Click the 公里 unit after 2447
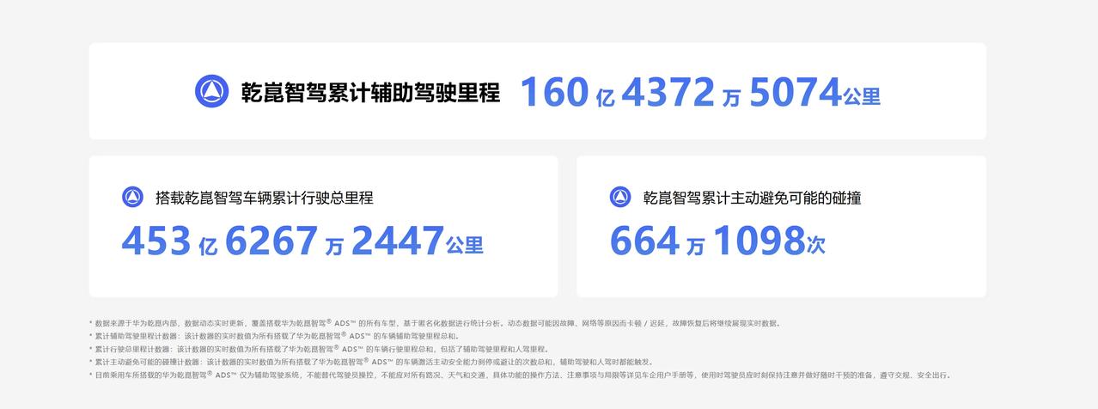The image size is (1098, 409). (465, 246)
